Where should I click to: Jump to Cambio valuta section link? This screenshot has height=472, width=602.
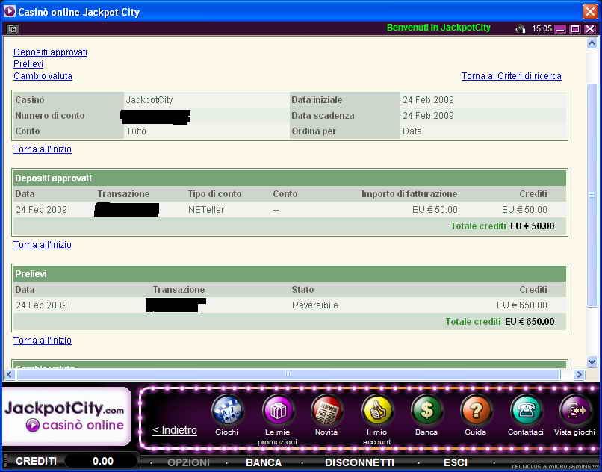point(43,76)
